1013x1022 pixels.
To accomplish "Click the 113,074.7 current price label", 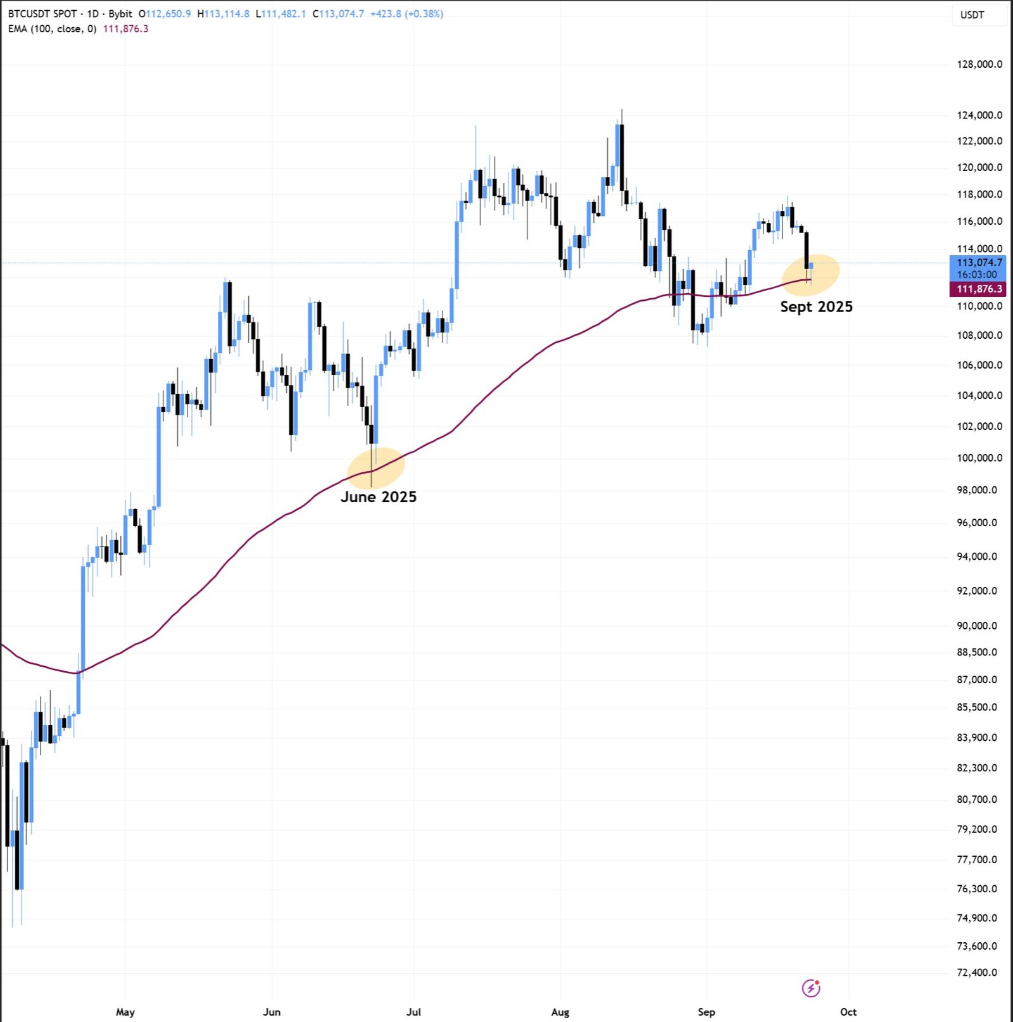I will pos(979,262).
